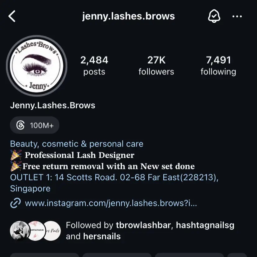
Task: Tap the 100M+ Threads count label
Action: pos(42,125)
